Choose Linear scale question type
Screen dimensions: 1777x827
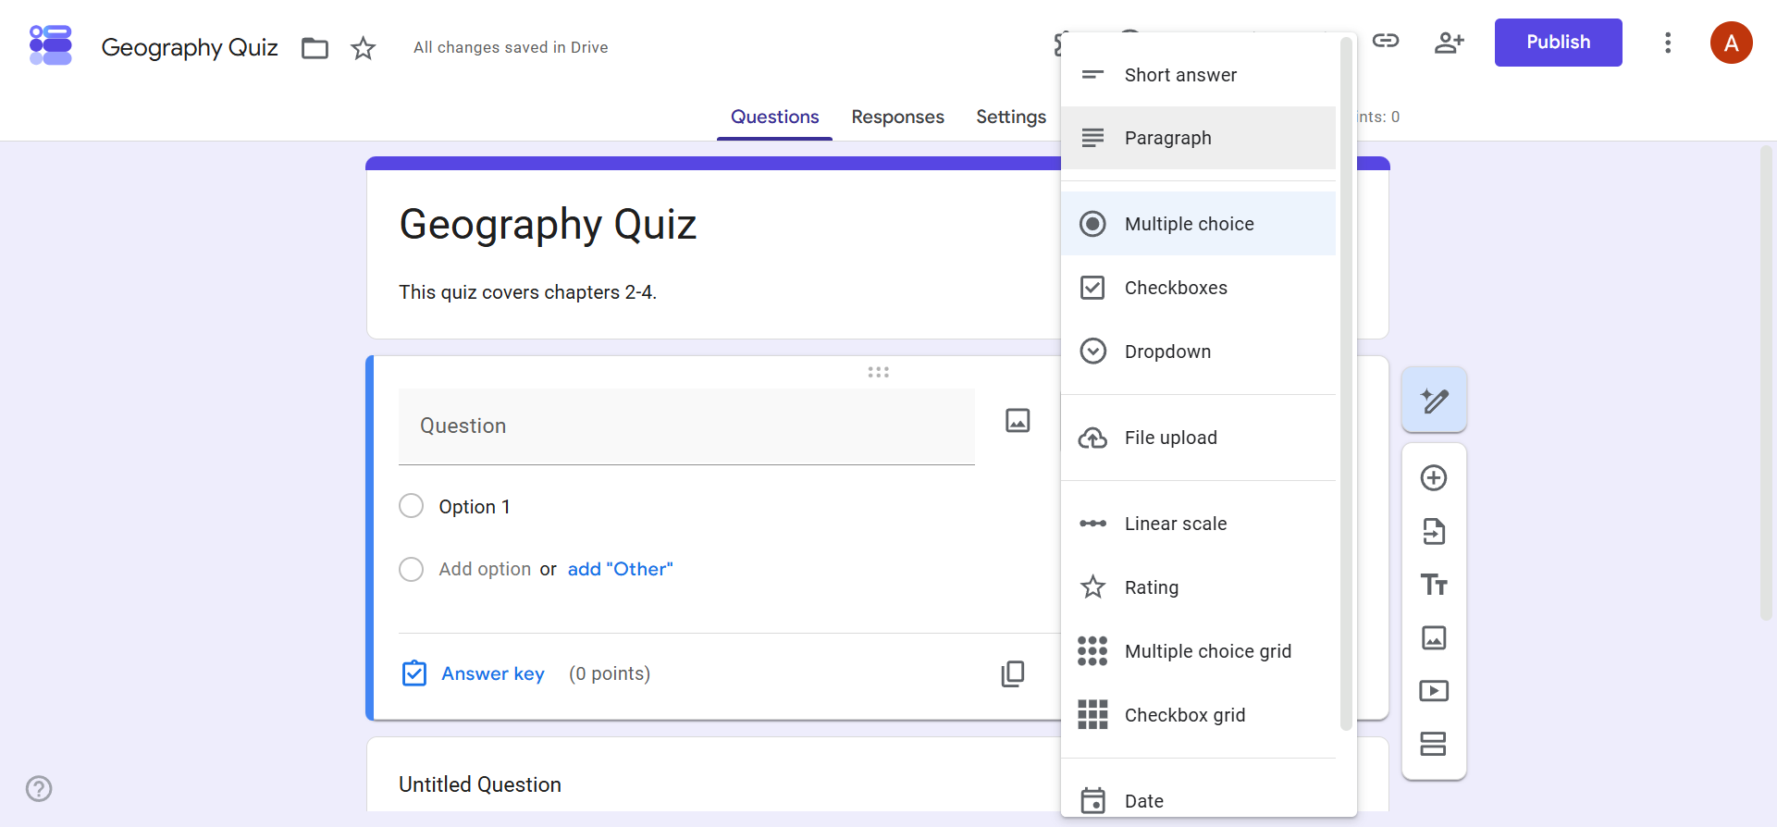click(x=1199, y=524)
